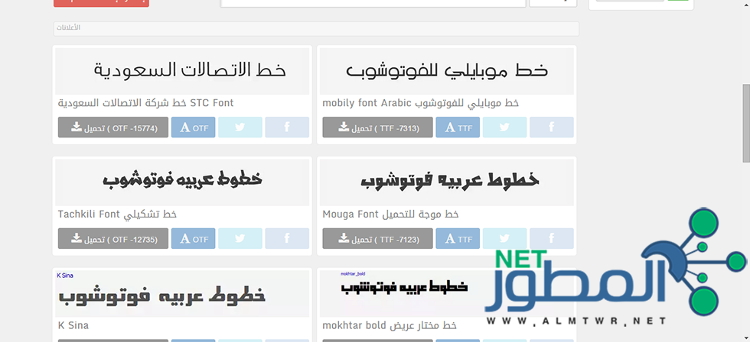The height and width of the screenshot is (342, 750).
Task: Download Tachkili Font OTF -12735 button
Action: pyautogui.click(x=113, y=238)
